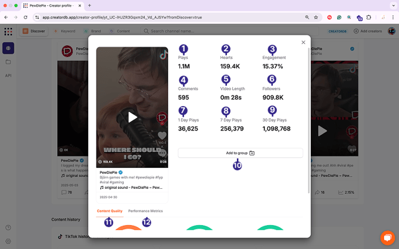Bookmark the page with star icon
The height and width of the screenshot is (249, 399).
316,17
